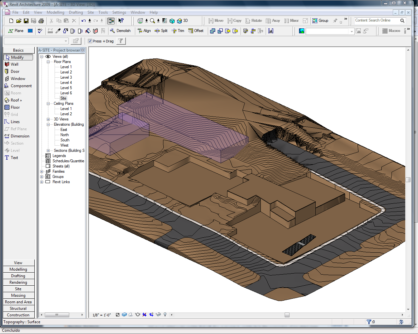Expand the 3D Views tree branch
418x334 pixels.
48,119
